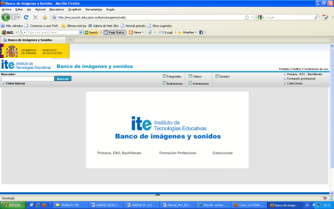Reload the page with the refresh icon
The width and height of the screenshot is (334, 209).
pyautogui.click(x=26, y=17)
